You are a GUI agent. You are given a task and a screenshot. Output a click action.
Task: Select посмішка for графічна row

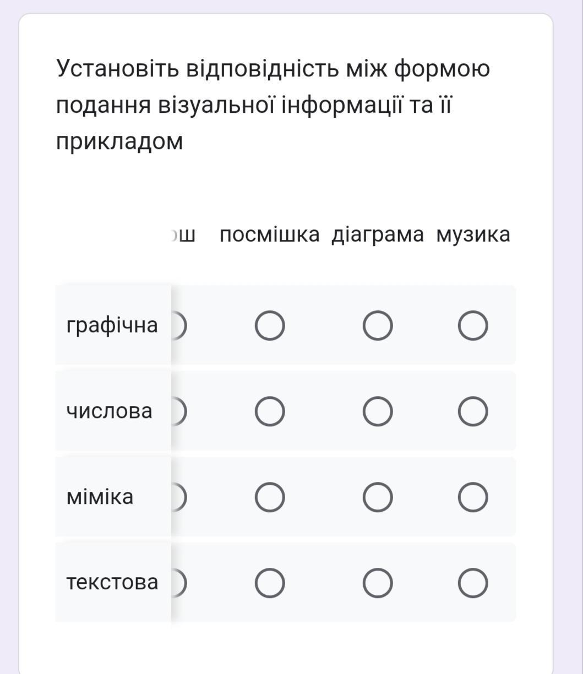pos(270,326)
